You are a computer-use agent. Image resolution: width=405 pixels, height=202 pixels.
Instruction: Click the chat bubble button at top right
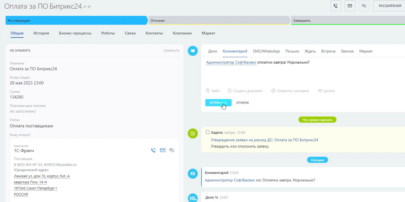(x=364, y=6)
